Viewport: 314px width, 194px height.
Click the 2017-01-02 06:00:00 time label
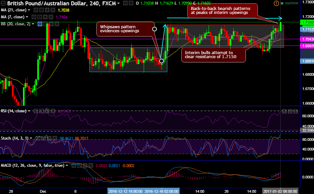(x=280, y=191)
